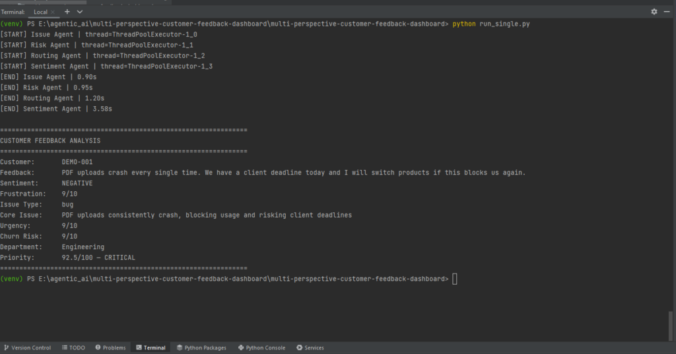The image size is (676, 354).
Task: Select the Local terminal tab
Action: coord(40,12)
